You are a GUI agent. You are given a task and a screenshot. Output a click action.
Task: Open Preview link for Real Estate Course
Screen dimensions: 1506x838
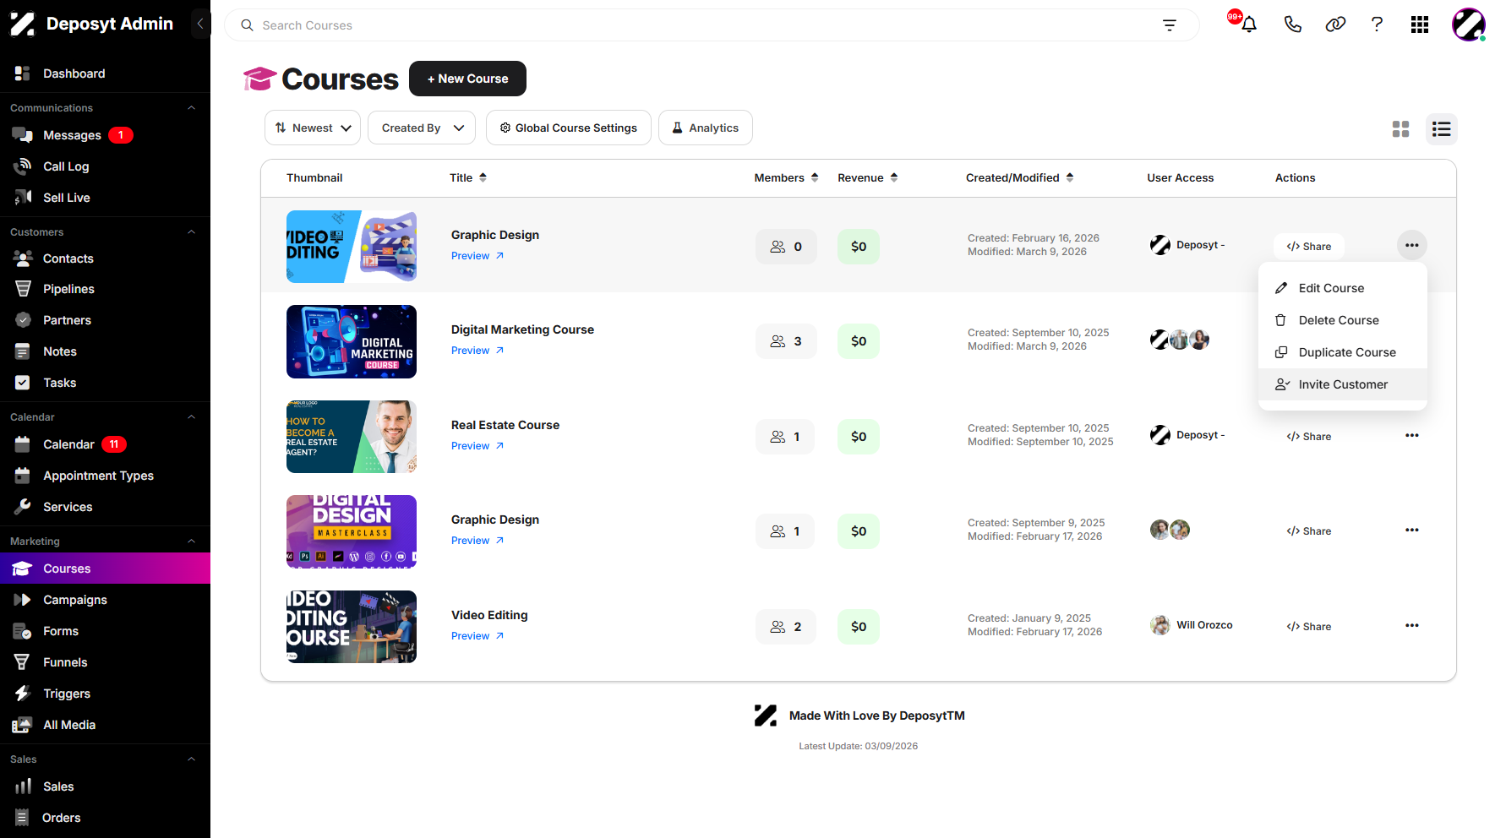pos(477,446)
